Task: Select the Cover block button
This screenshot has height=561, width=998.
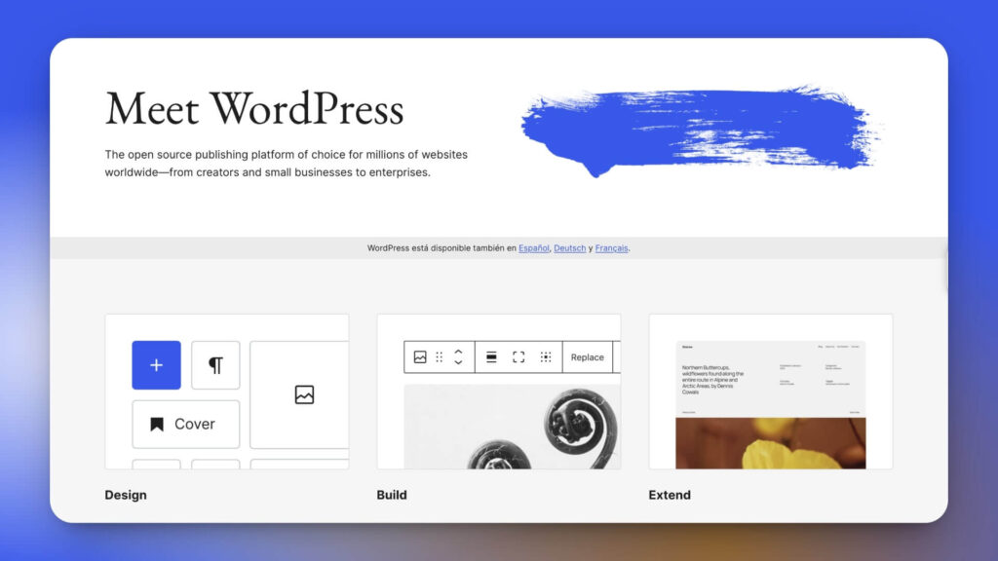Action: point(185,424)
